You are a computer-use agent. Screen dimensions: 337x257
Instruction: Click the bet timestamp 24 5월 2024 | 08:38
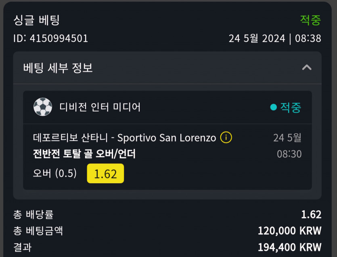275,39
